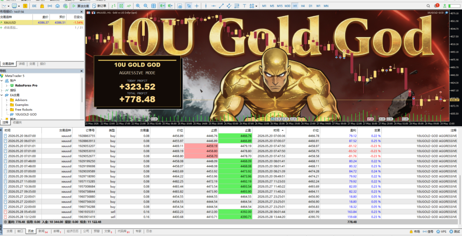Open shapes objects dropdown arrow

click(256, 6)
